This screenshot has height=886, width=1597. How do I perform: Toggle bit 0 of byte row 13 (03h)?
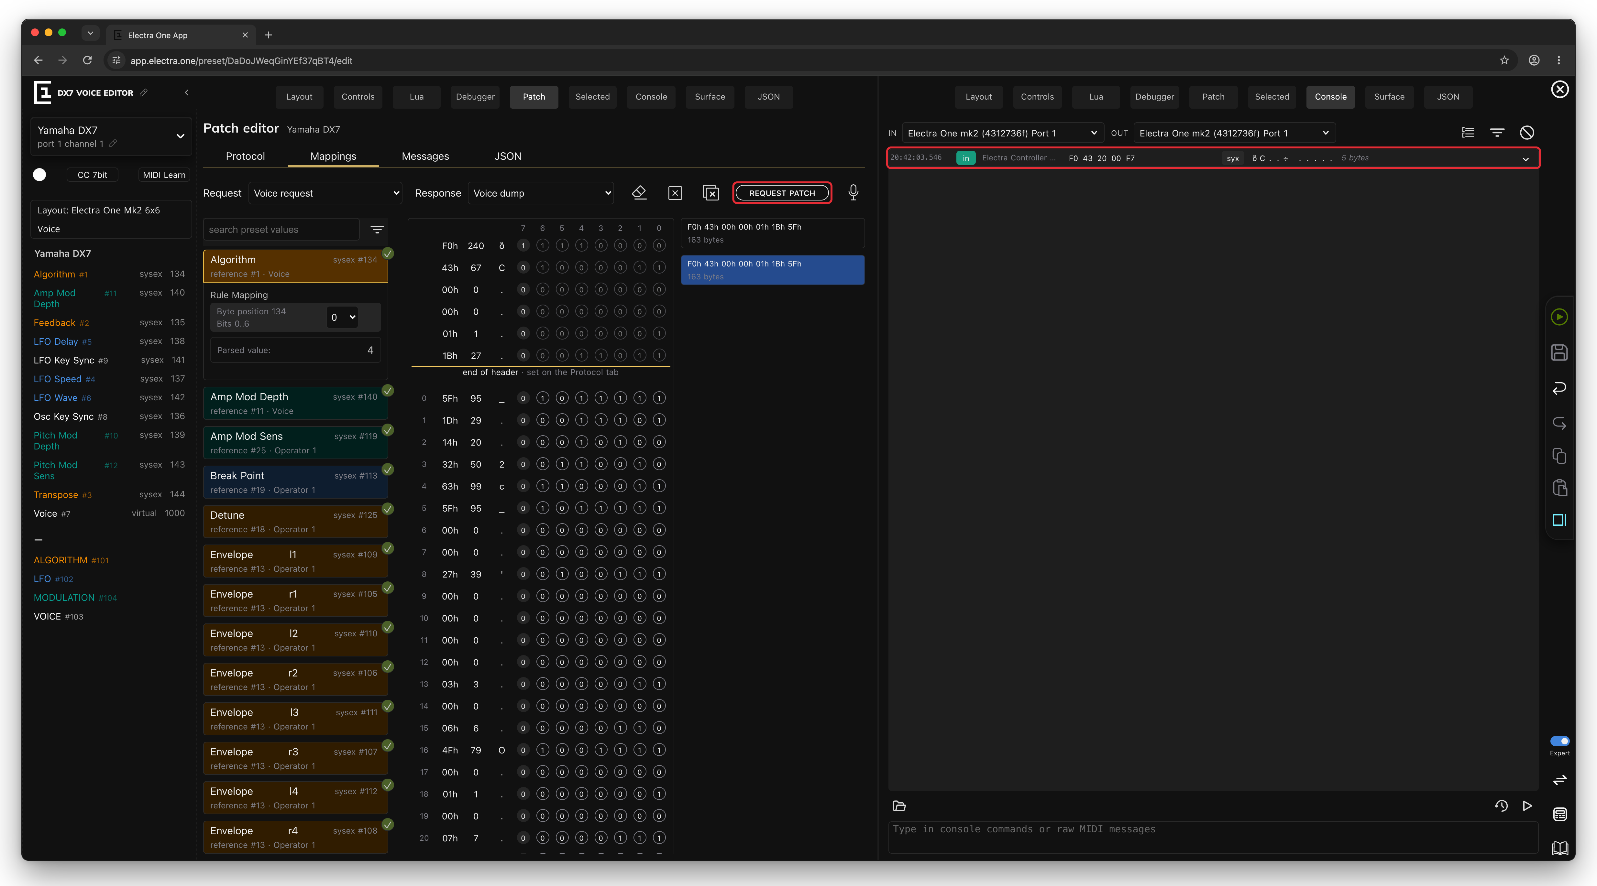point(659,684)
